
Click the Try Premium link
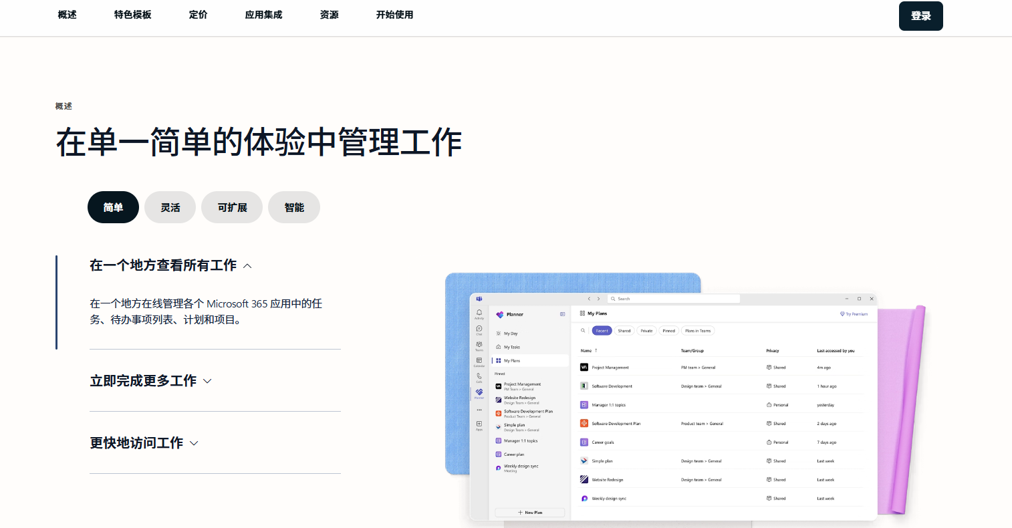(854, 314)
